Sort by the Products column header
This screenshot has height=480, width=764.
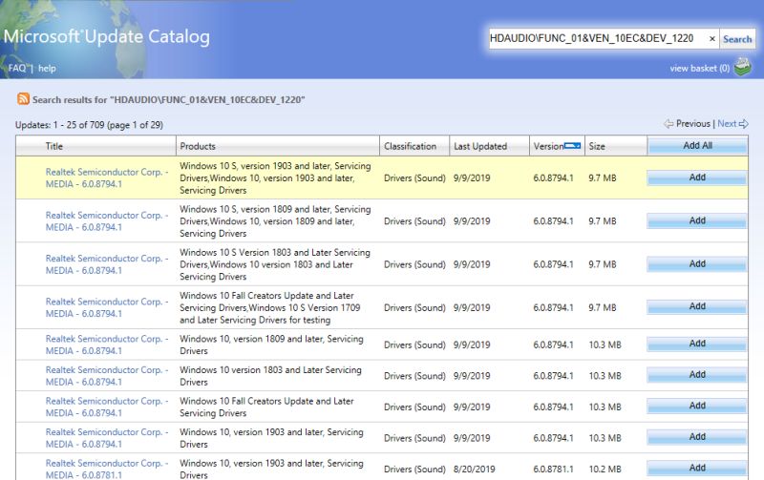tap(198, 146)
